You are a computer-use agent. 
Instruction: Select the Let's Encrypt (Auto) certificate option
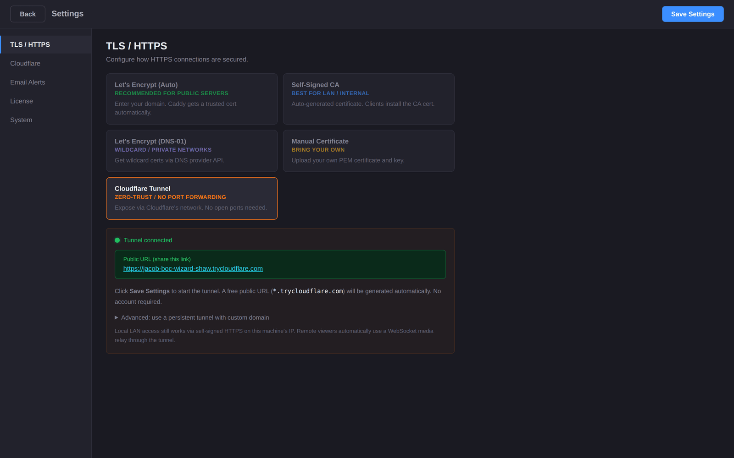pyautogui.click(x=191, y=98)
